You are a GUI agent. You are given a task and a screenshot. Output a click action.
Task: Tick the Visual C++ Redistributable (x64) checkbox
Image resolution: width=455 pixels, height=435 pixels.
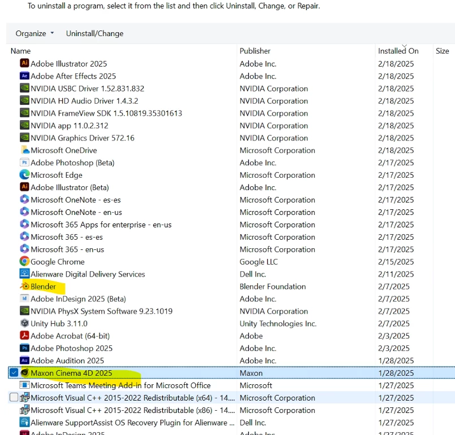coord(14,397)
